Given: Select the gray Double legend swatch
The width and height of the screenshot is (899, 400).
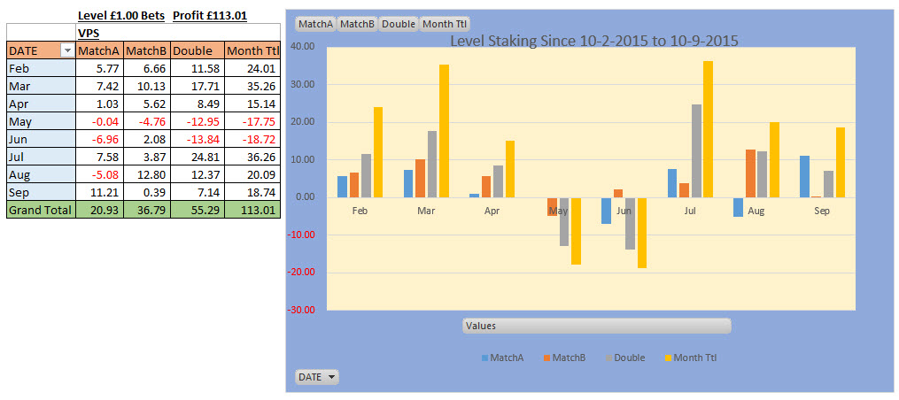Looking at the screenshot, I should 608,358.
